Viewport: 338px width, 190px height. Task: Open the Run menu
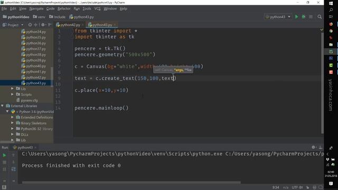77,8
